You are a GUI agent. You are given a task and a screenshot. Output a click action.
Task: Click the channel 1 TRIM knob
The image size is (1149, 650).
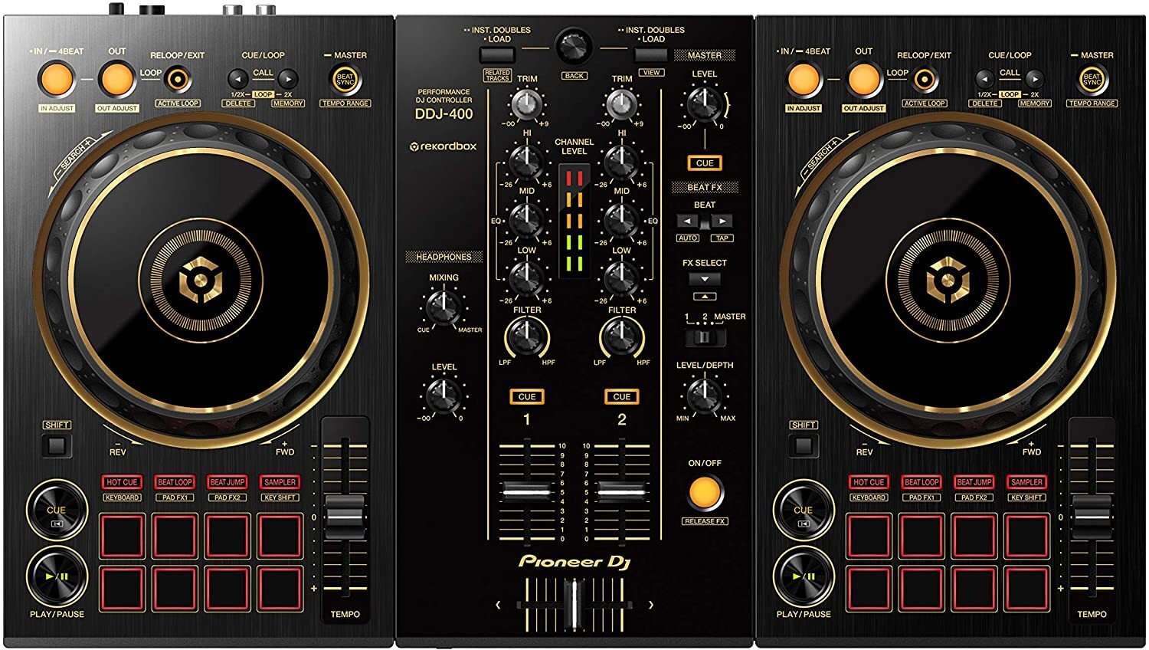[x=527, y=103]
